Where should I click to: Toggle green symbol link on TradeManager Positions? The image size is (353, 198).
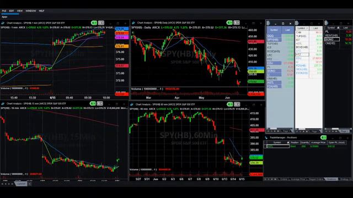324,137
